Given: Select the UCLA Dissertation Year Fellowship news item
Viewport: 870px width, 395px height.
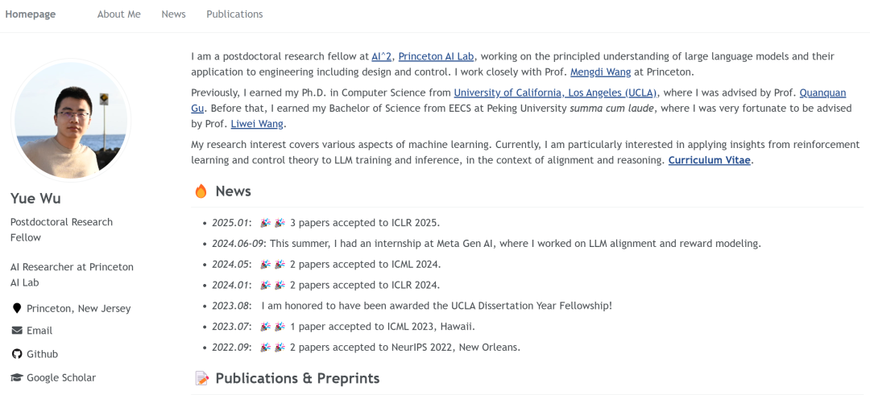Looking at the screenshot, I should [412, 306].
